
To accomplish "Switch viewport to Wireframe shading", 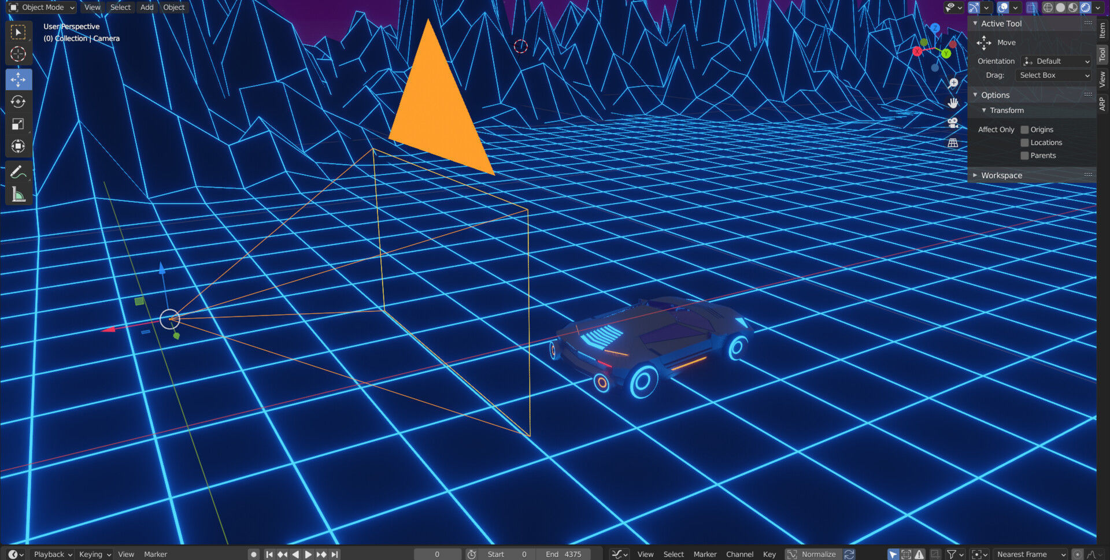I will click(x=1047, y=8).
